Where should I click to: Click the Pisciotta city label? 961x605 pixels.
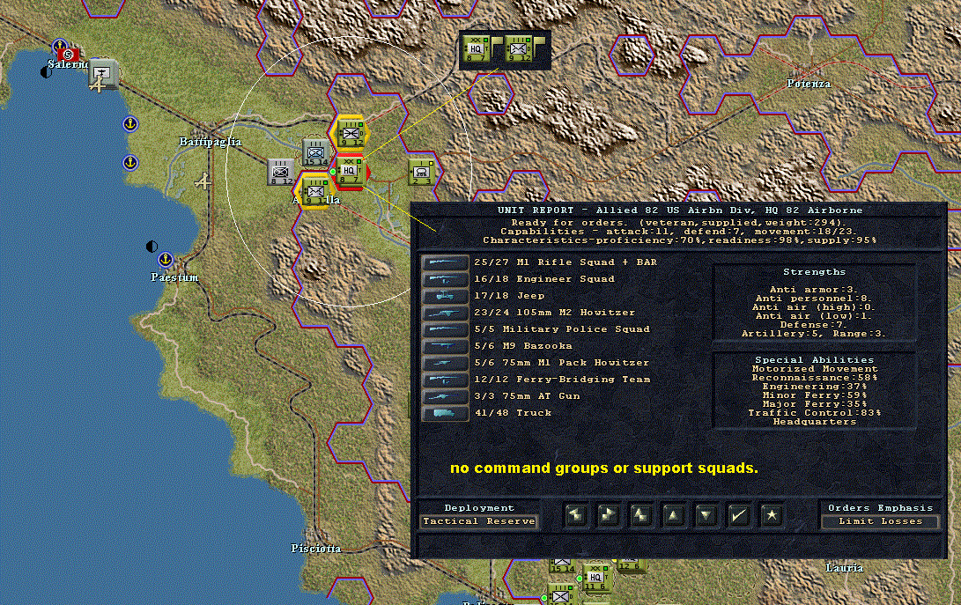pos(315,549)
